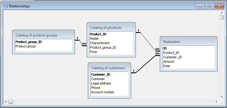Close the Relationships window

click(220, 6)
